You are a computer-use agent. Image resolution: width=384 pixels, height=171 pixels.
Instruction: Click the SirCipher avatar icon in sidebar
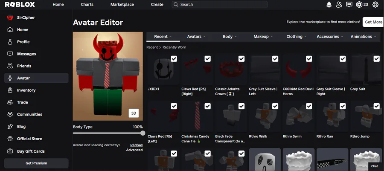coord(10,17)
